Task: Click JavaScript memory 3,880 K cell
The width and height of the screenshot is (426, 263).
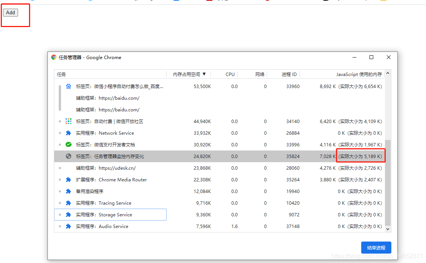Action: click(351, 180)
